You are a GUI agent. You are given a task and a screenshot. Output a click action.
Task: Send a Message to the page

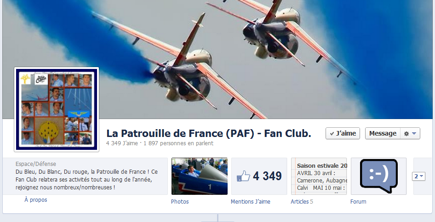(x=383, y=133)
